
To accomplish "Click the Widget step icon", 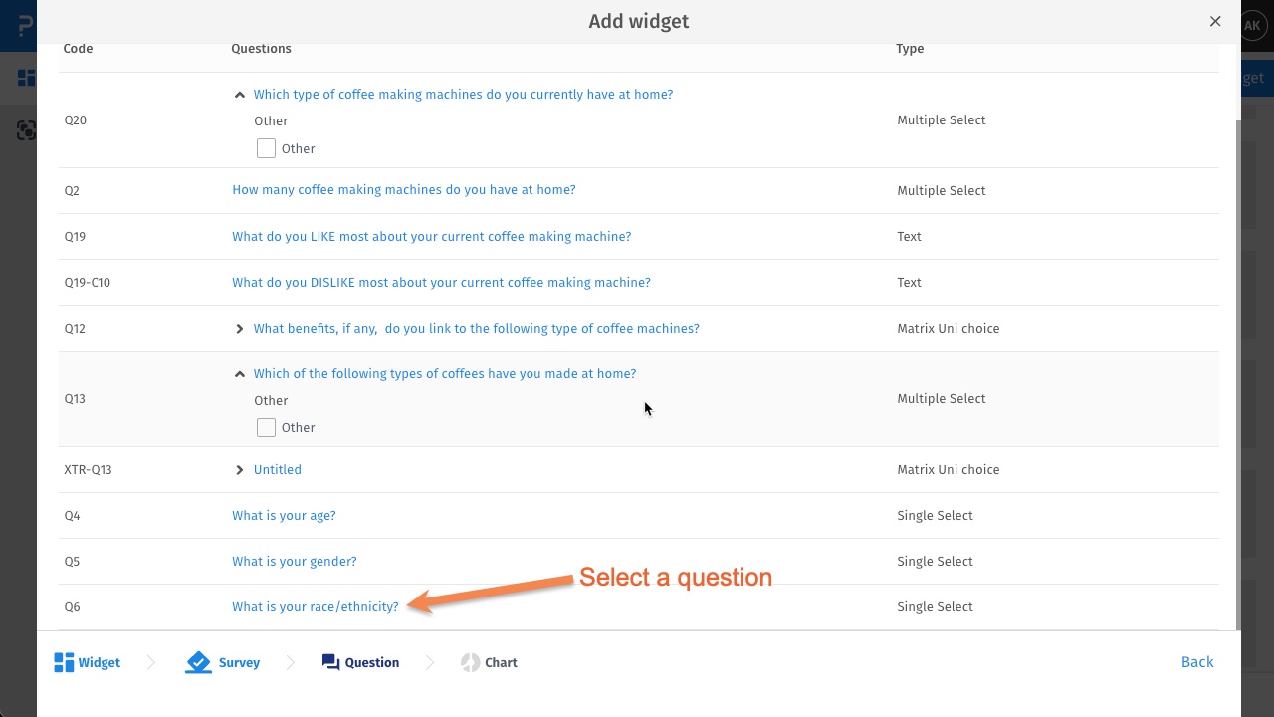I will tap(65, 662).
